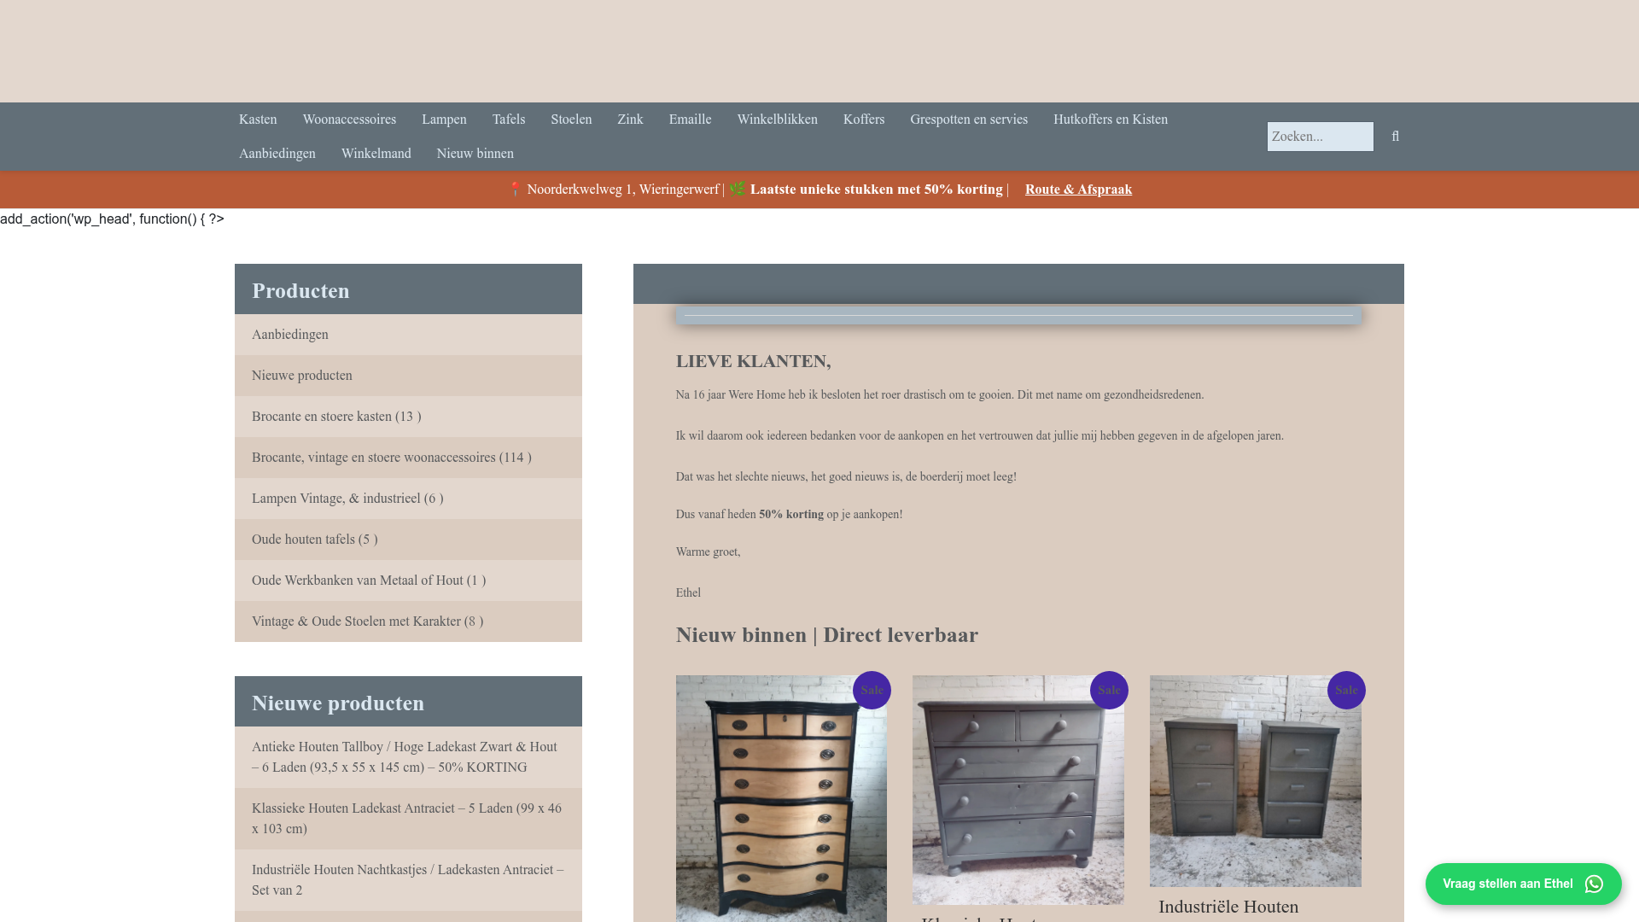
Task: Go to Winkelblikken page
Action: click(x=778, y=120)
